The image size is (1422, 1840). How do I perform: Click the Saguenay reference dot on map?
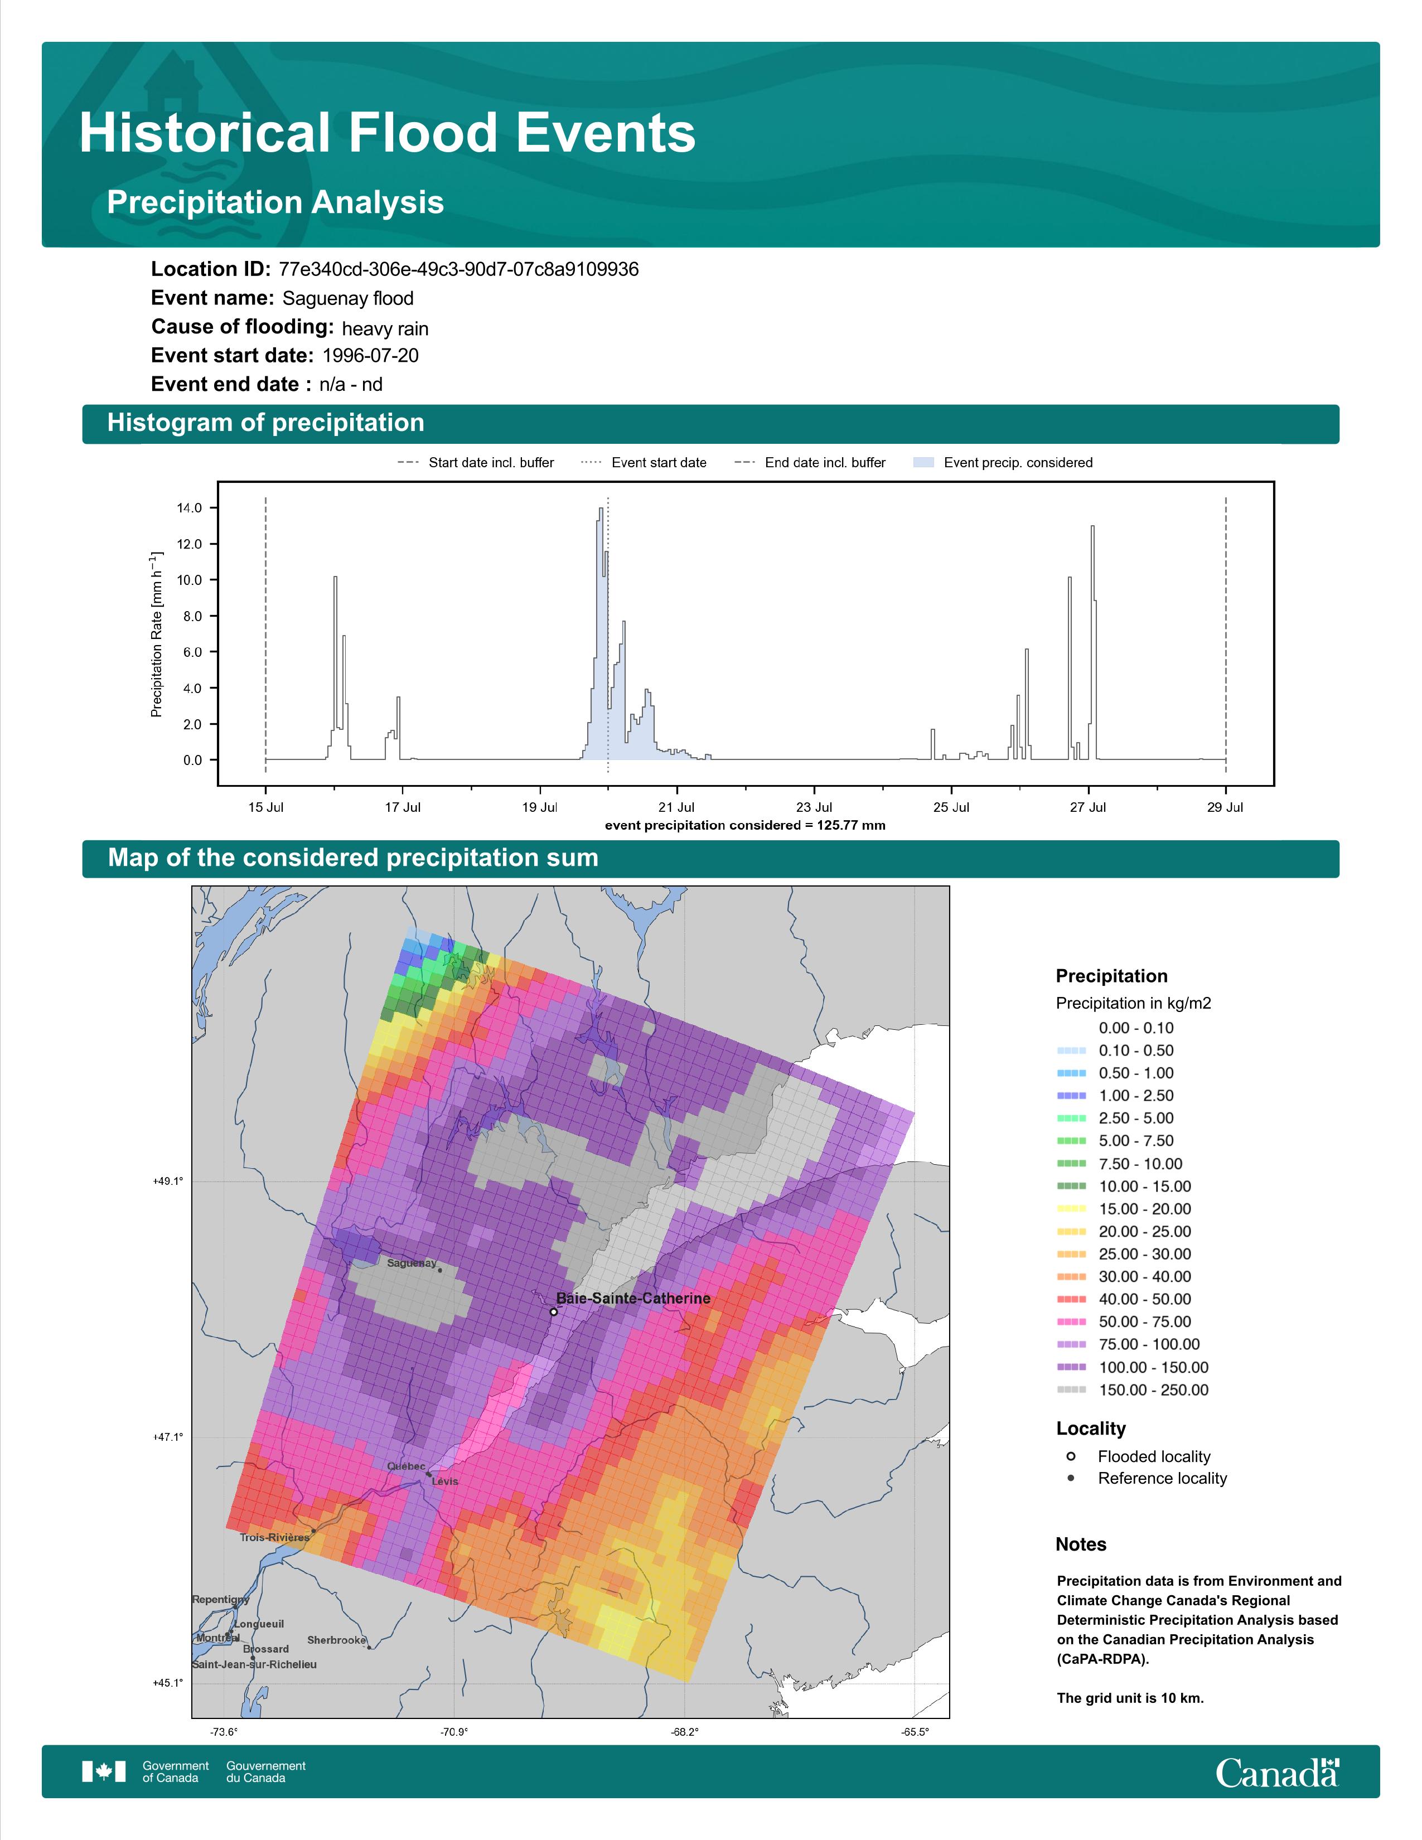(440, 1271)
